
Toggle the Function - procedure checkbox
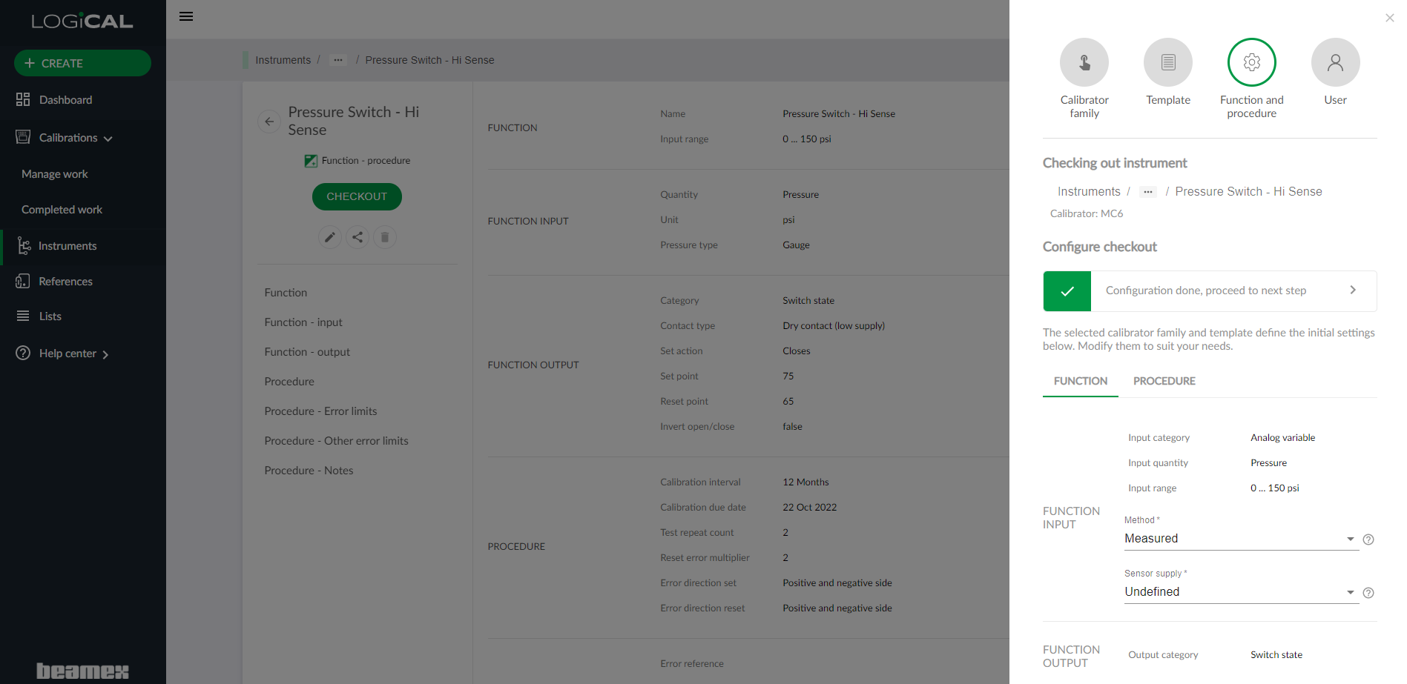310,160
